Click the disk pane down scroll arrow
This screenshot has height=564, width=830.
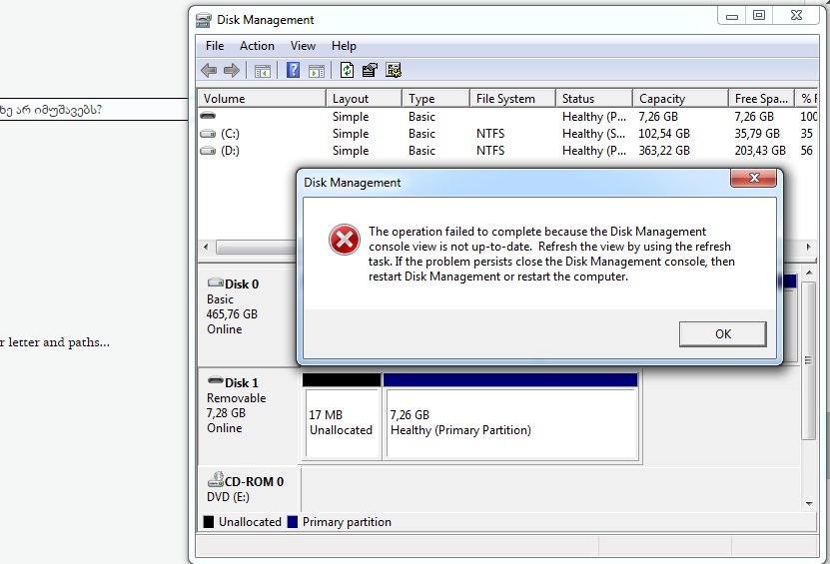click(x=809, y=504)
